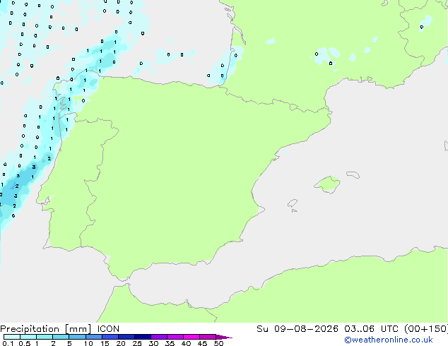
Task: Click the 5–10 mm legend swatch
Action: coord(77,337)
